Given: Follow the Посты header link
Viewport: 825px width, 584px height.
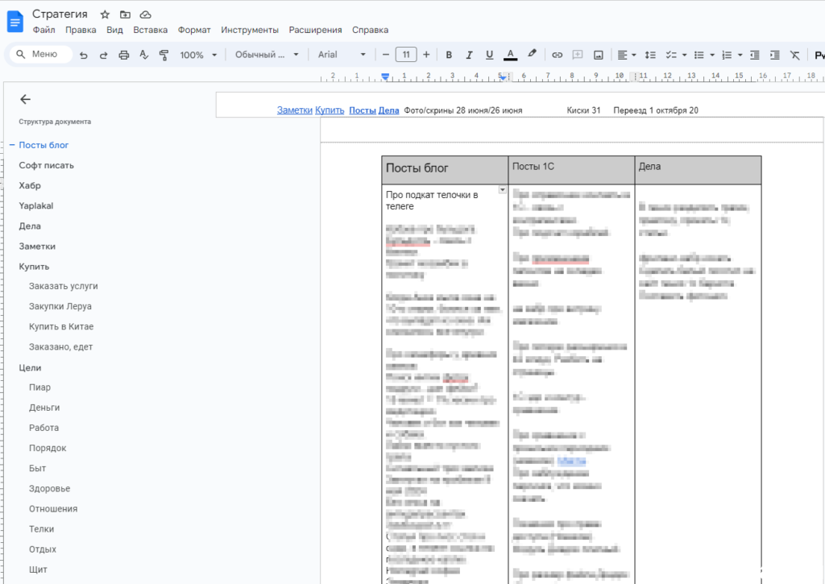Looking at the screenshot, I should point(363,110).
